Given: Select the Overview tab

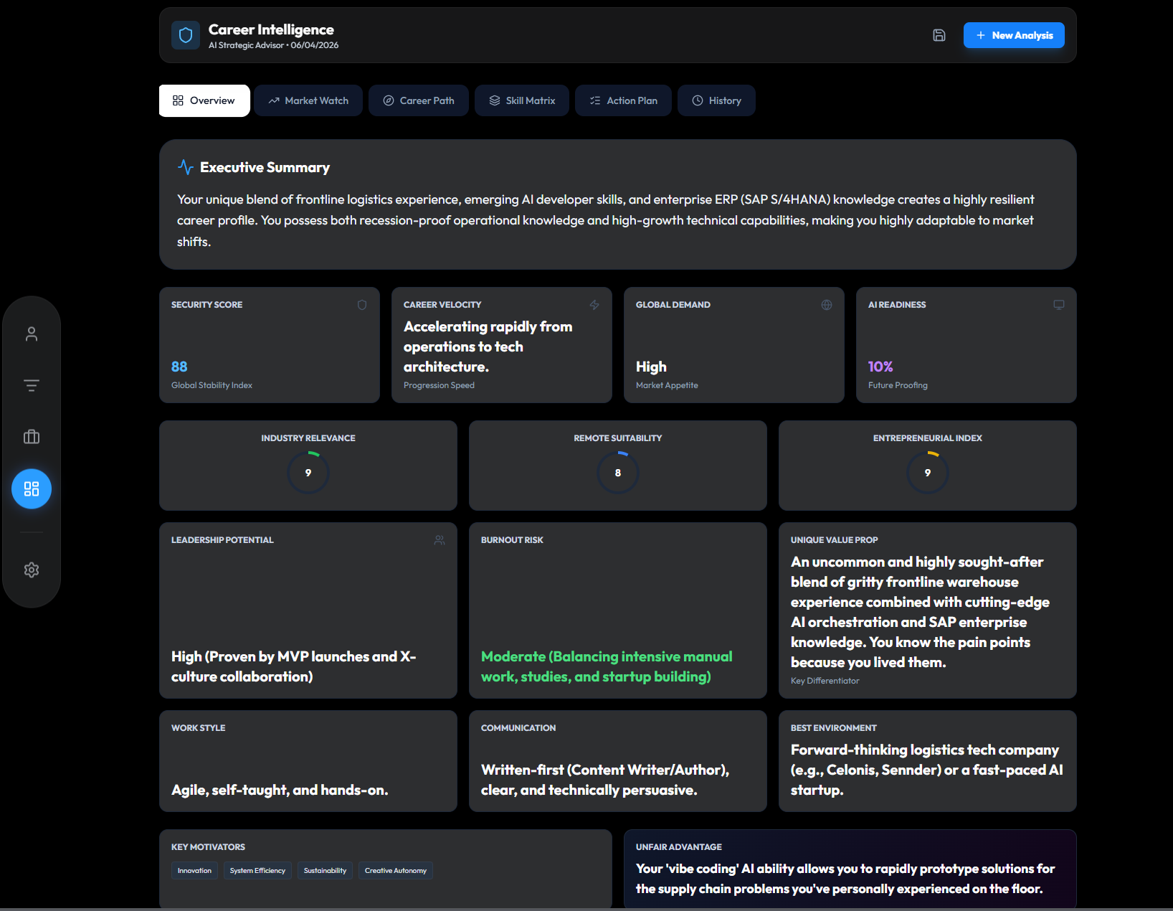Looking at the screenshot, I should pos(204,100).
